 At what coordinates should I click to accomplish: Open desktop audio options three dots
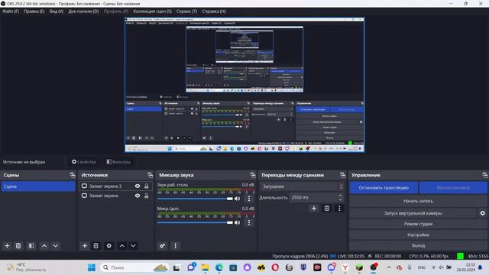(249, 199)
